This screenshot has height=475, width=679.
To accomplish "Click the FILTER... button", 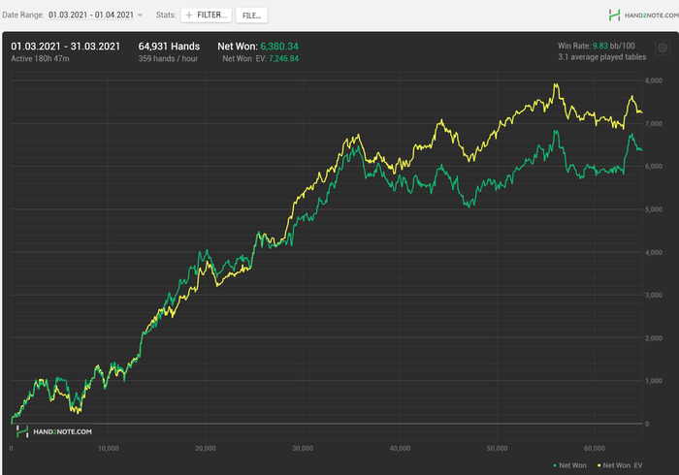I will 206,16.
